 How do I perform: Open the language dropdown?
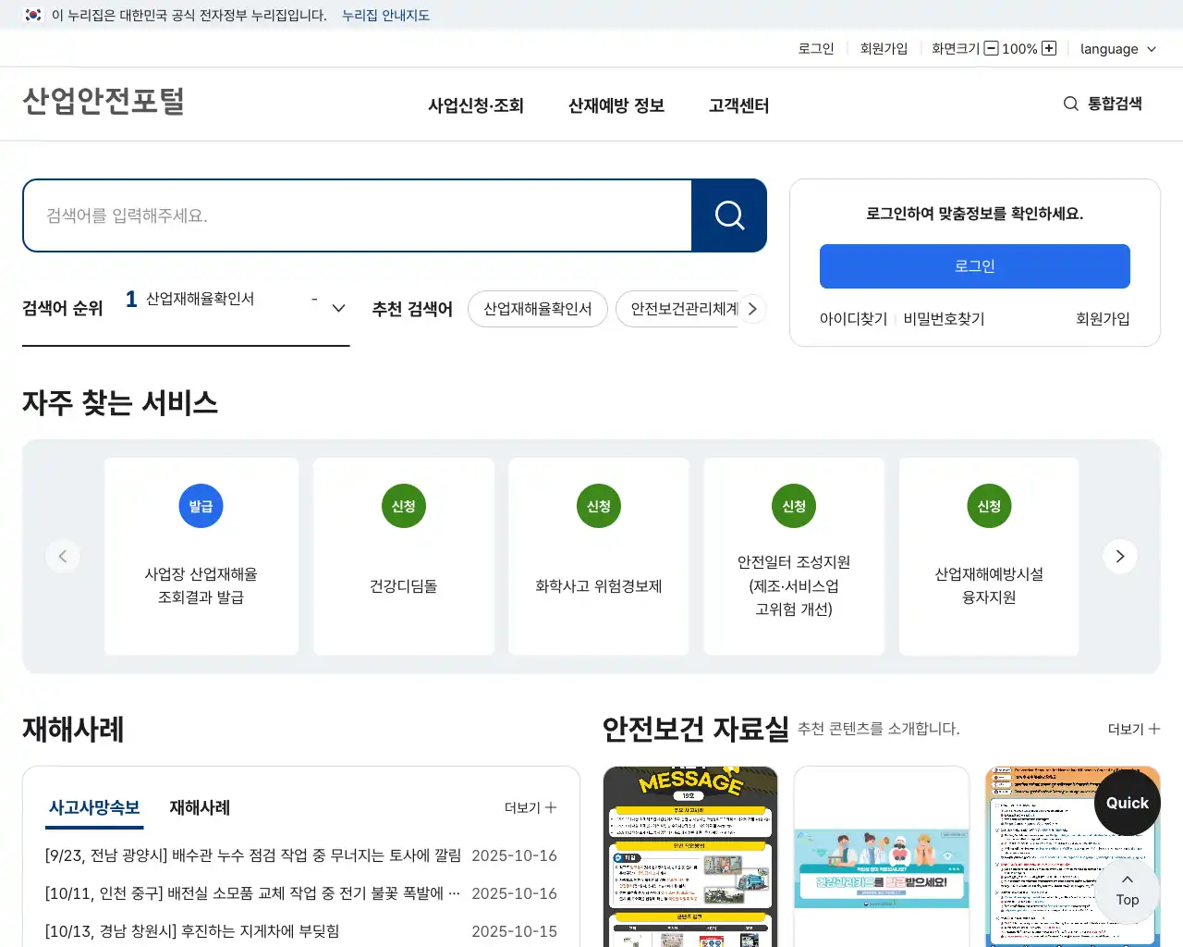[x=1117, y=49]
